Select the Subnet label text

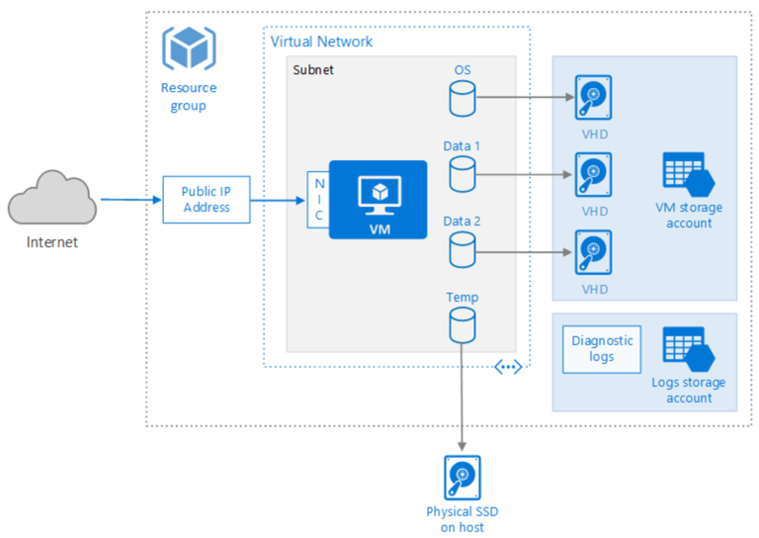pos(313,71)
